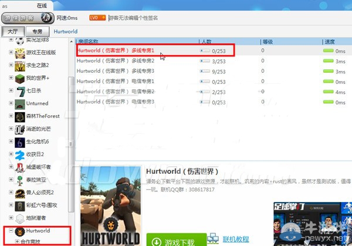The width and height of the screenshot is (352, 246).
Task: Click the 游侠游客 user avatar badge
Action: 28,18
